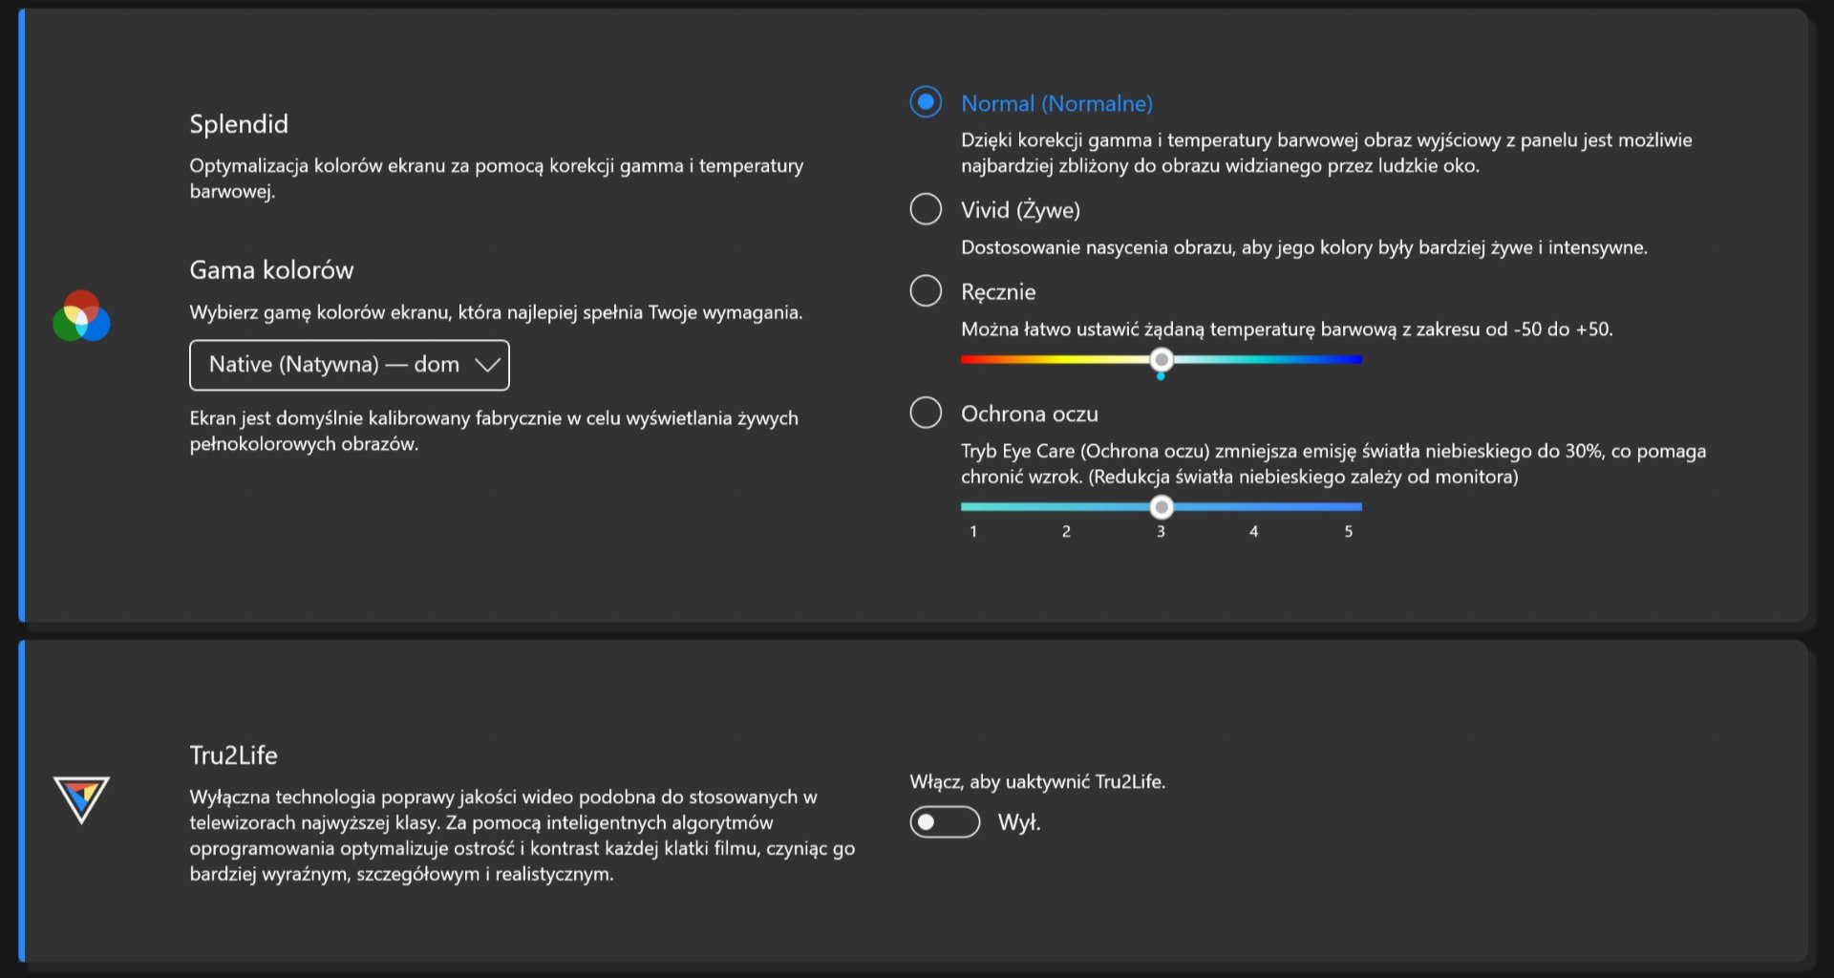Enable the Ochrona oczu eye care option
Screen dimensions: 1834x978
click(926, 413)
